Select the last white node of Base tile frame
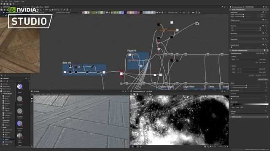The image size is (270, 151). [x=104, y=73]
